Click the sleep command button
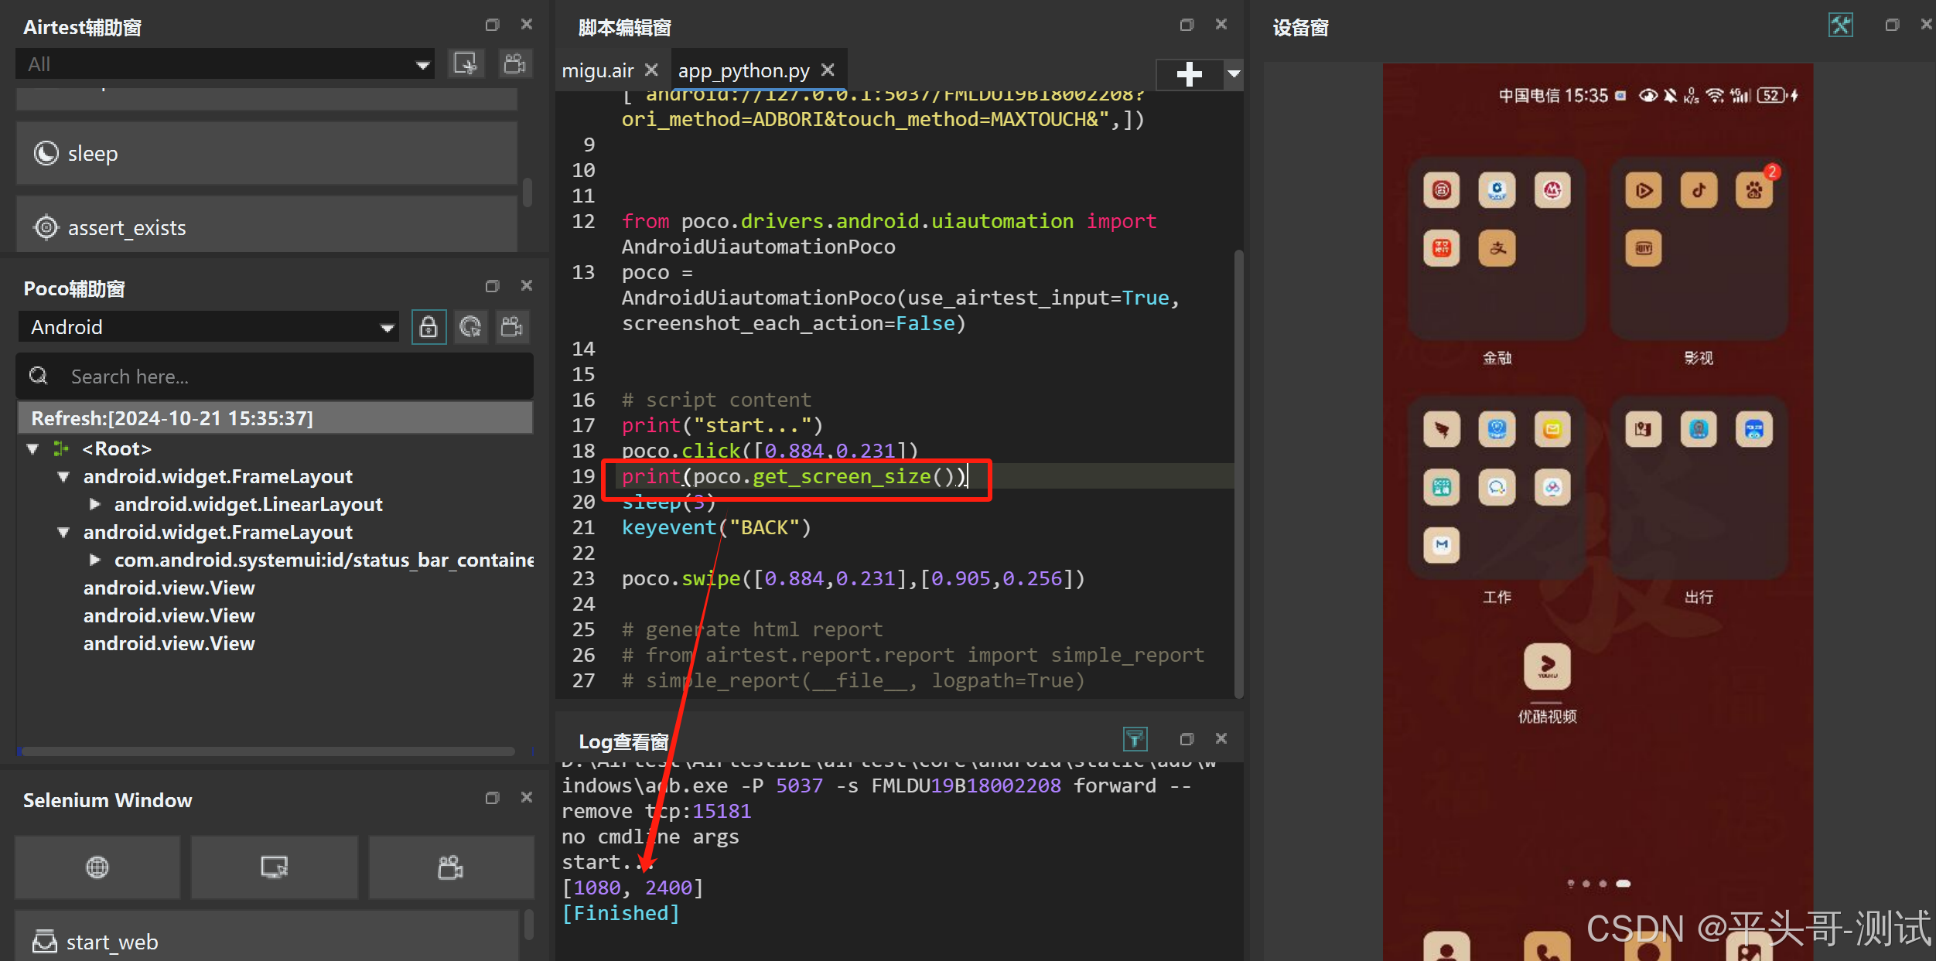 (266, 153)
